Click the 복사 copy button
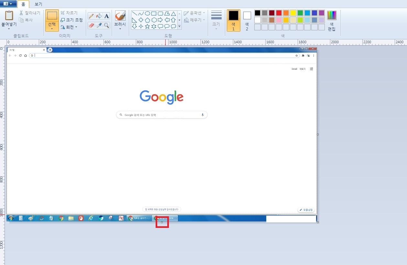The height and width of the screenshot is (265, 407). click(x=26, y=20)
